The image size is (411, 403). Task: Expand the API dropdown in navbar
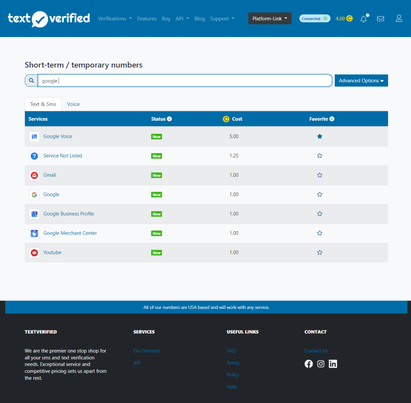(182, 19)
